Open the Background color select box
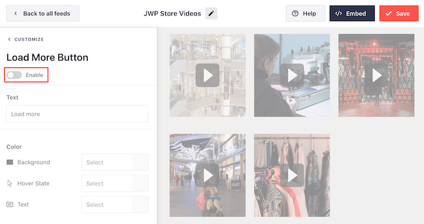The image size is (424, 224). coord(115,162)
